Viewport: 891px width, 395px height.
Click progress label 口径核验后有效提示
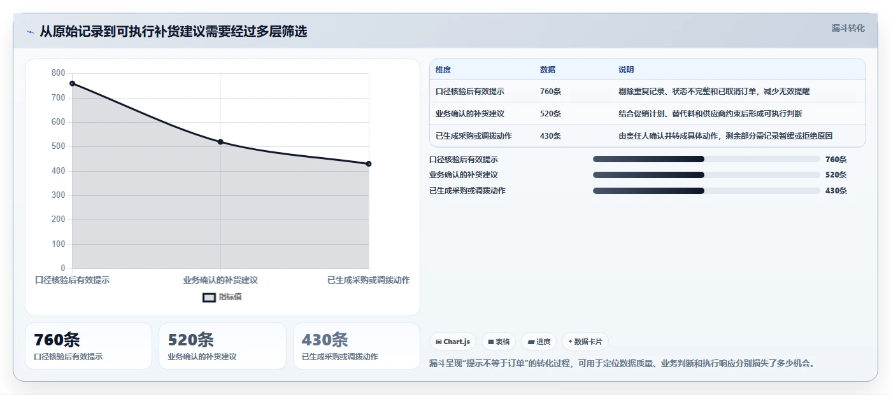(464, 159)
